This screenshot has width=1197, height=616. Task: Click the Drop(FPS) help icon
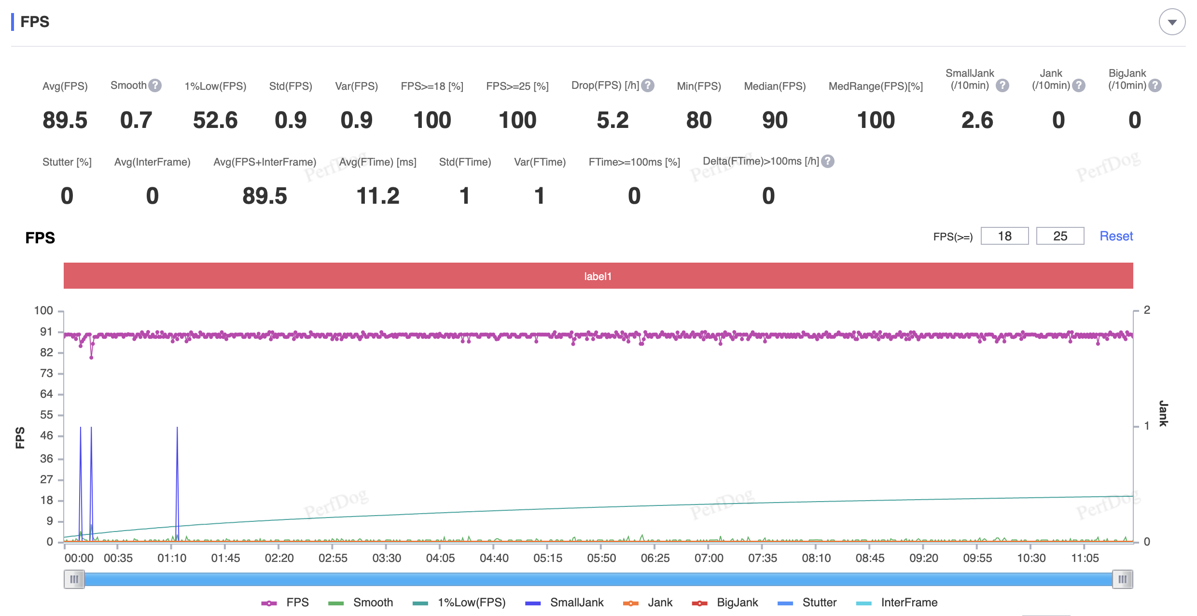647,85
